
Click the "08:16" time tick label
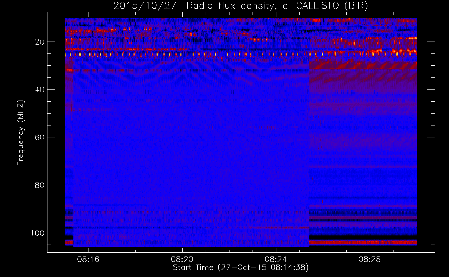[x=88, y=260]
